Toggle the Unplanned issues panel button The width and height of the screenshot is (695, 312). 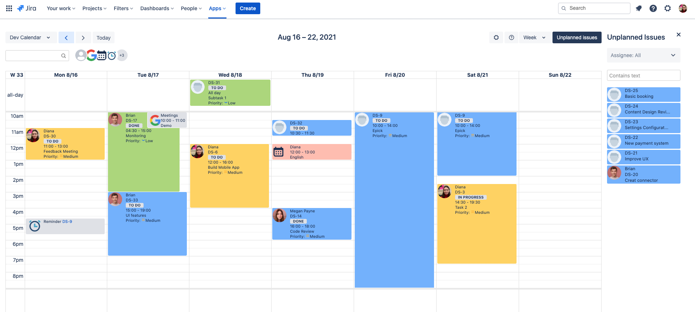click(x=577, y=37)
